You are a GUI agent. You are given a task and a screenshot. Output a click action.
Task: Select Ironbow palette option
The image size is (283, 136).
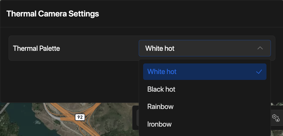159,124
